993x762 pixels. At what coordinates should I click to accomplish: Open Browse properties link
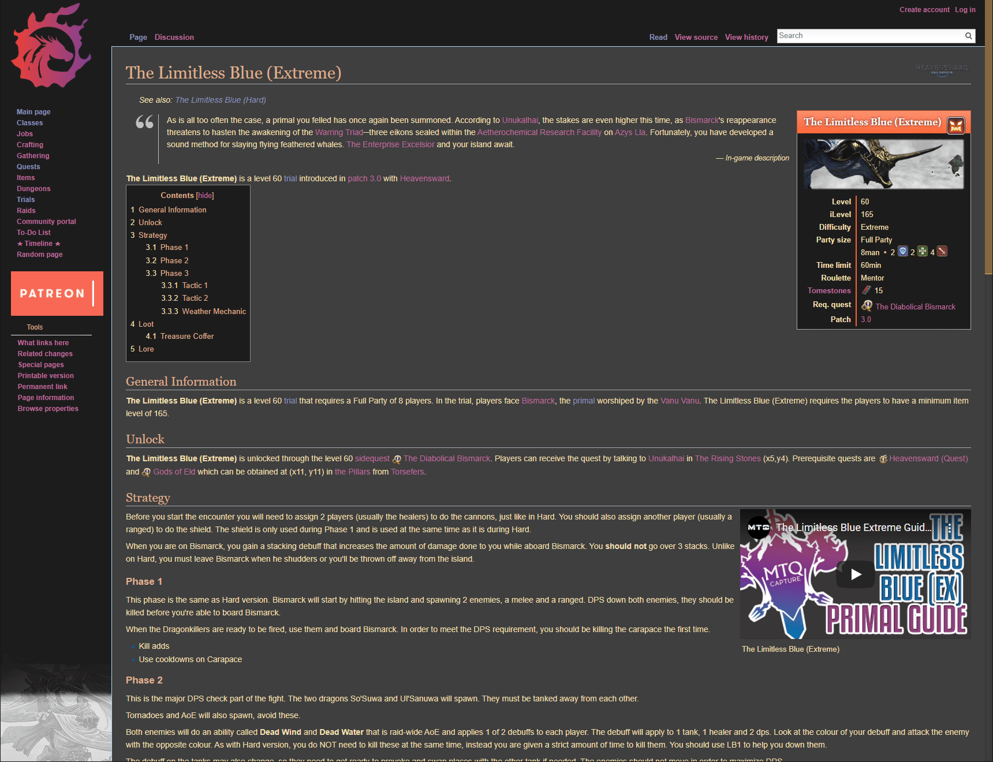click(x=48, y=409)
